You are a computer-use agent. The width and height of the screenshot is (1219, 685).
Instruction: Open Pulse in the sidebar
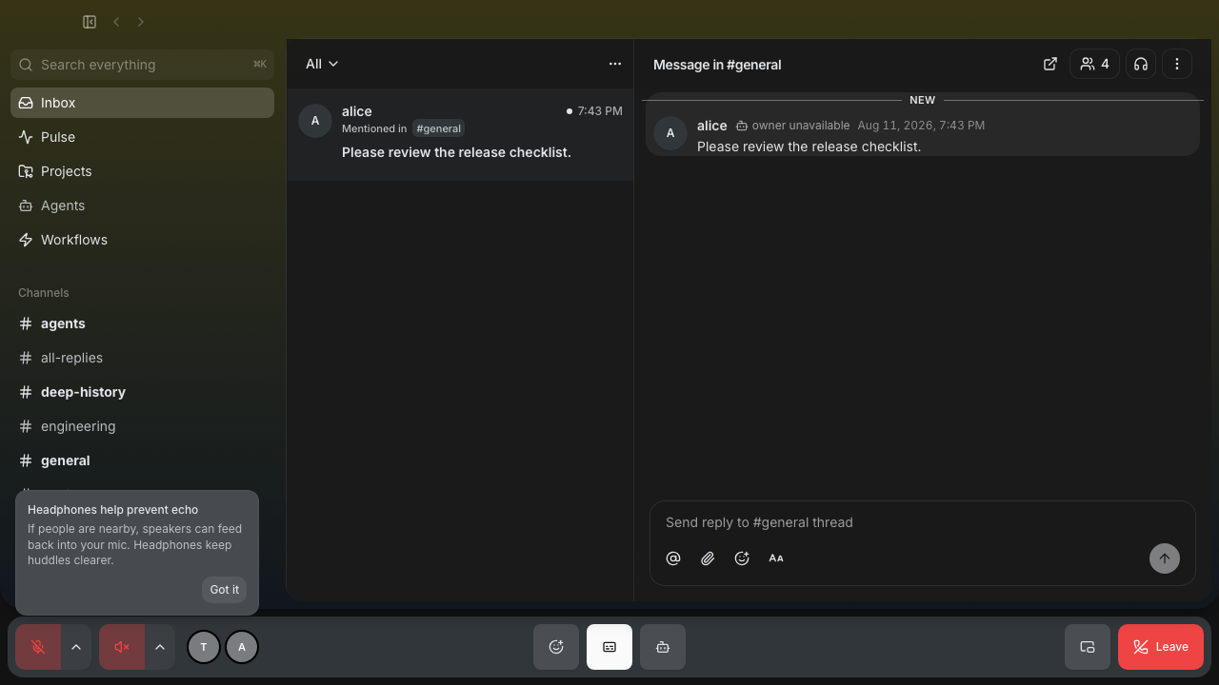pos(142,137)
